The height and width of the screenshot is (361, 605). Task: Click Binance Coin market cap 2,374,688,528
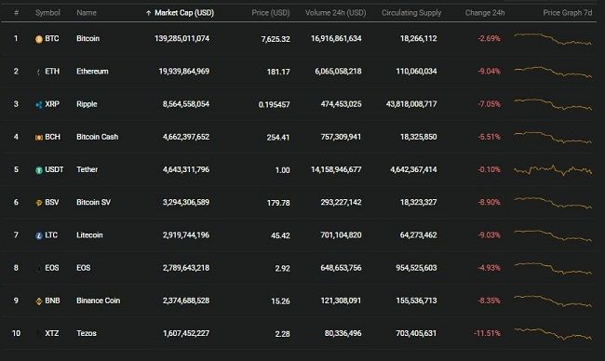[x=186, y=301]
